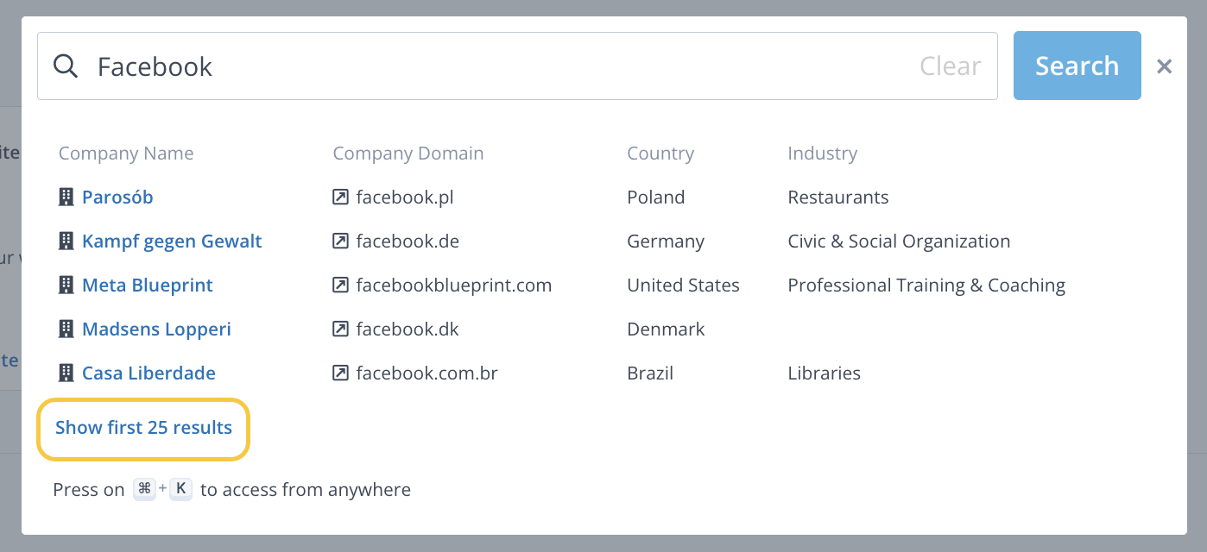Clear the search field text
1207x552 pixels.
tap(950, 66)
